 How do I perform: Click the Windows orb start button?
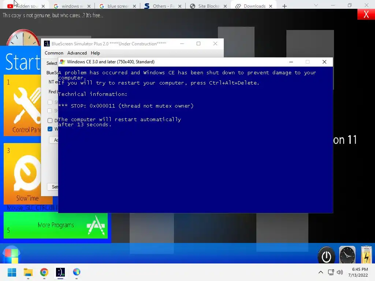(x=11, y=255)
